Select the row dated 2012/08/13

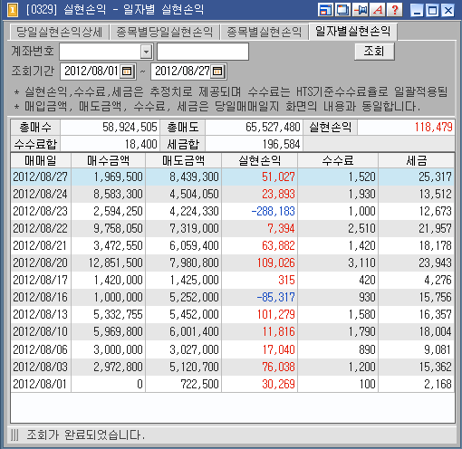233,314
